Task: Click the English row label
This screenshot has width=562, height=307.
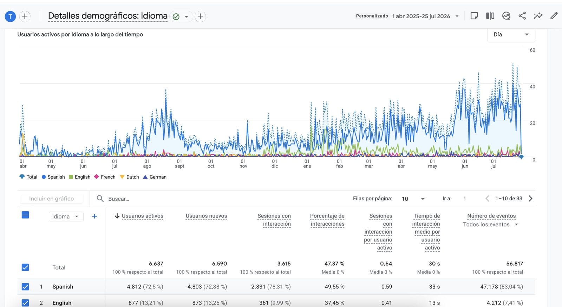Action: pyautogui.click(x=62, y=303)
